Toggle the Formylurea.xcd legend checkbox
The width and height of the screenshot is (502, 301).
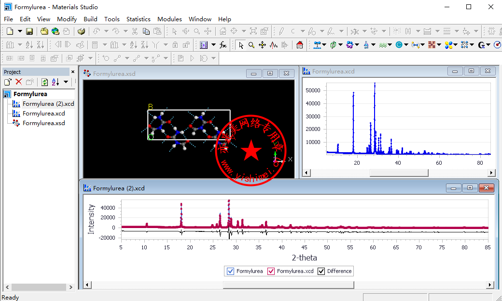(271, 271)
